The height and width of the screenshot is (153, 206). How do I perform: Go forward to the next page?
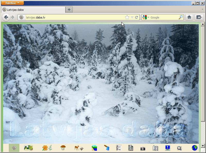click(x=13, y=17)
